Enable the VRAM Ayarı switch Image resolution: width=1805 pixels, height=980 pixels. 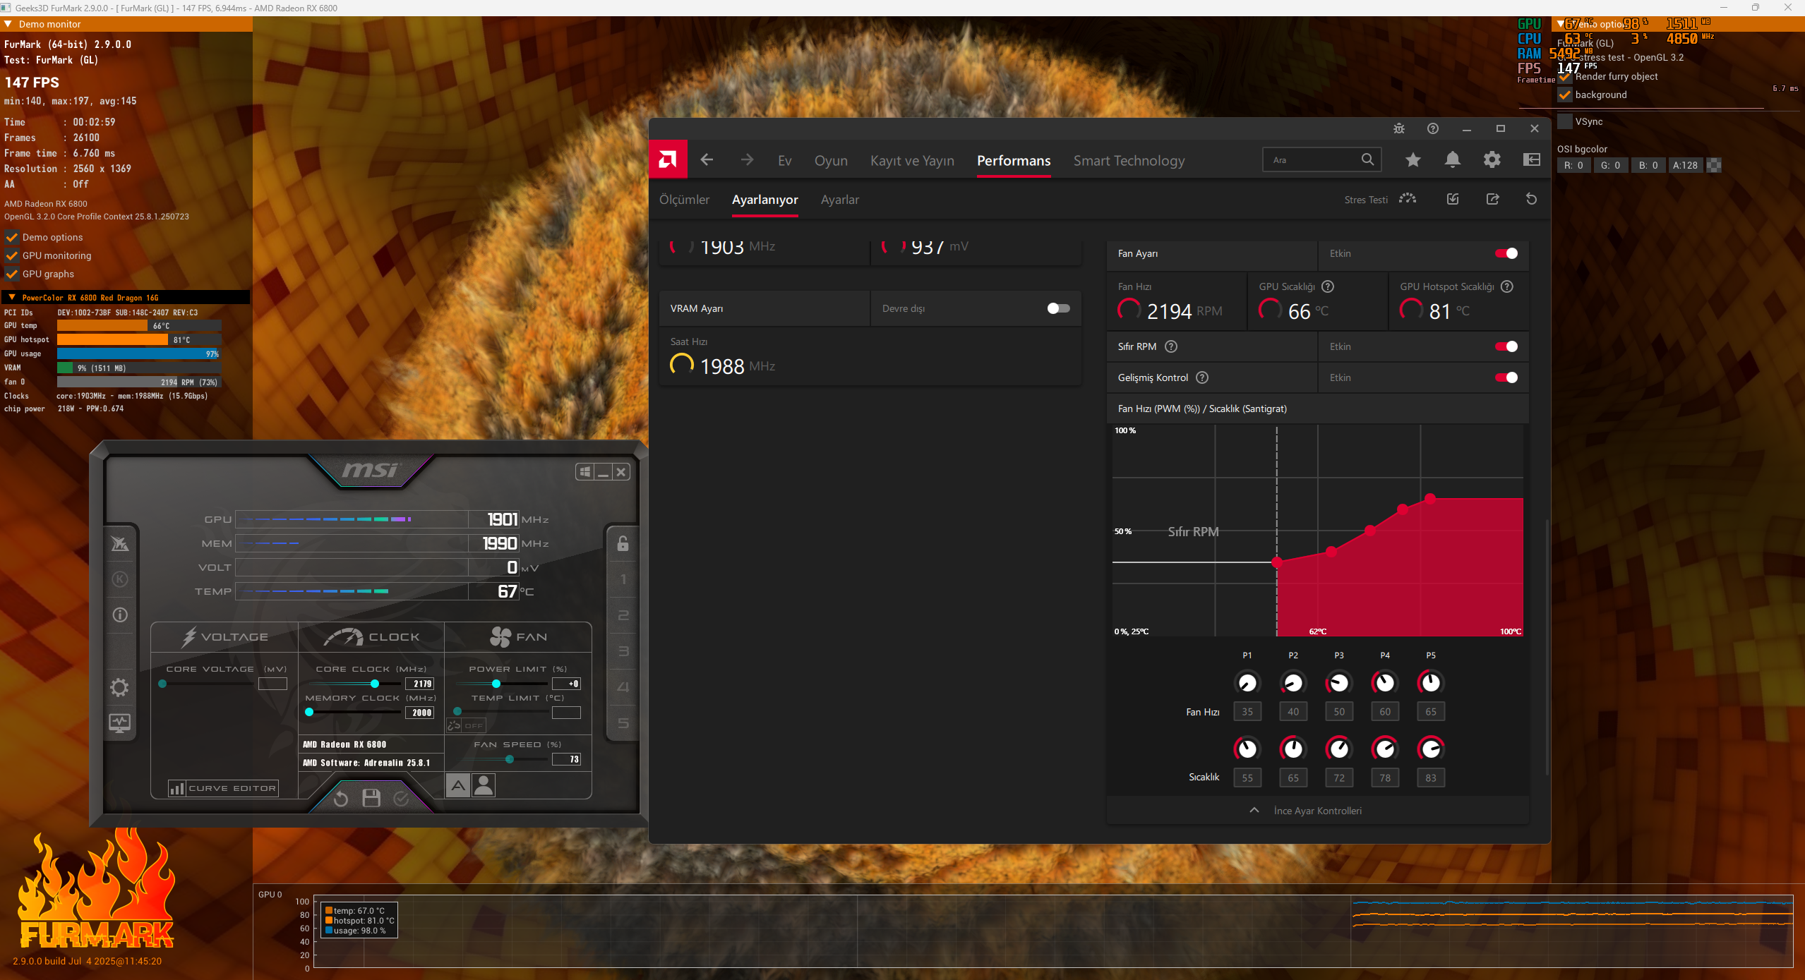click(1058, 308)
